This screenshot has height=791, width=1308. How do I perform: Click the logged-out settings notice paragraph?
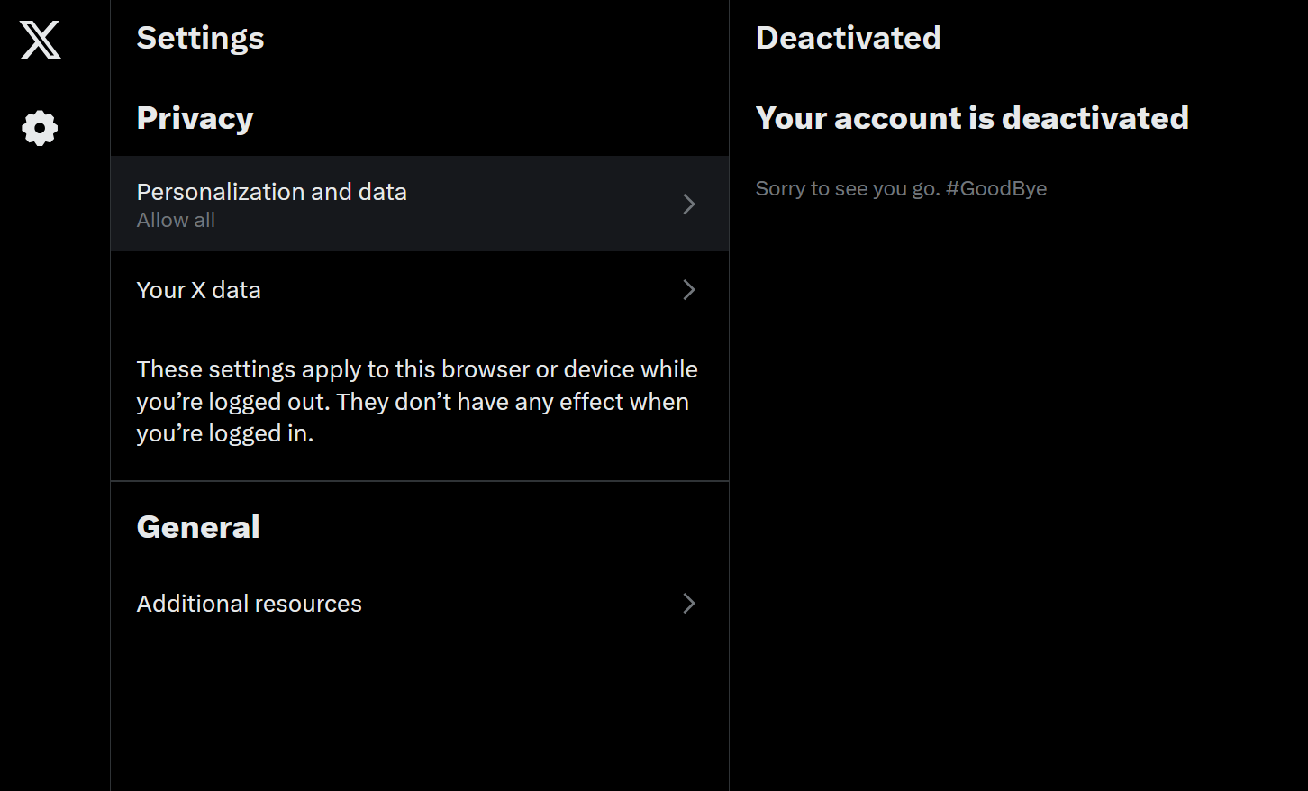416,402
